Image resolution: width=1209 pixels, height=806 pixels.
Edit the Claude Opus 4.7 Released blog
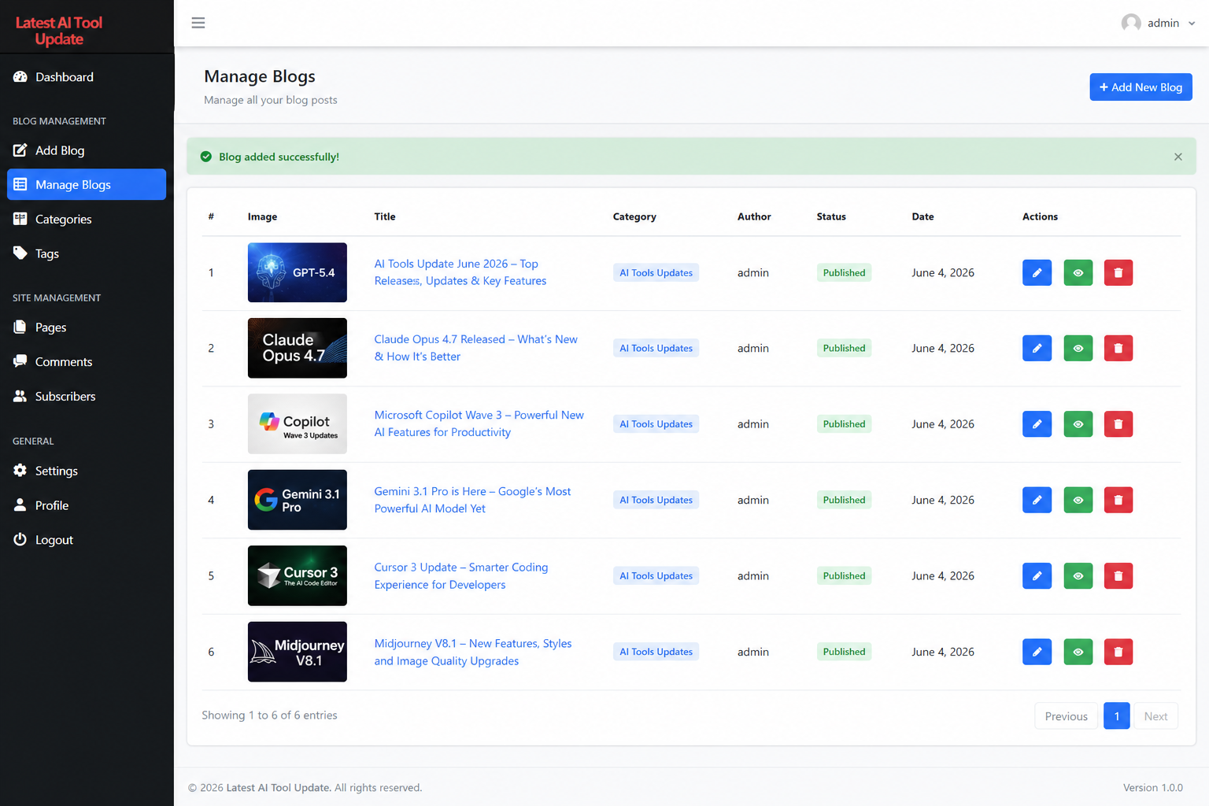tap(1037, 348)
